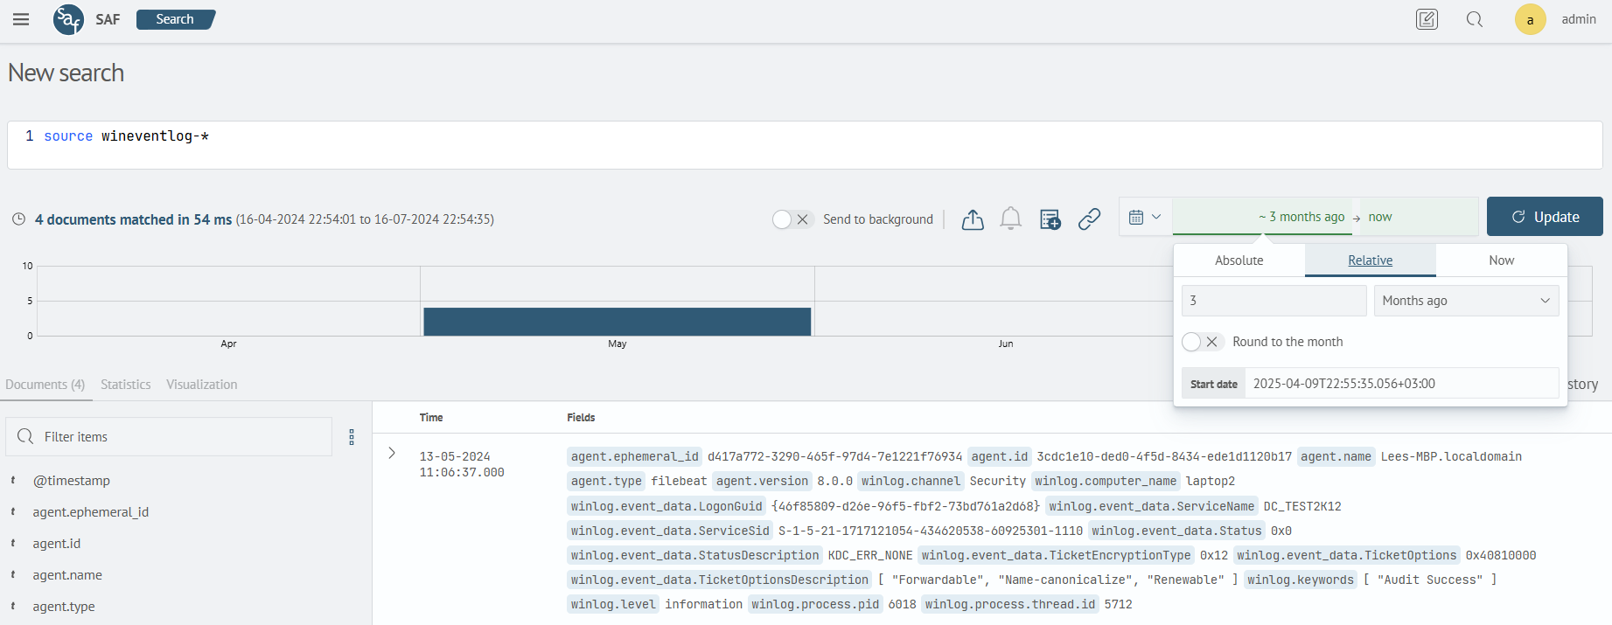Click the winlog.level field tag
Screen dimensions: 1612x625
point(613,604)
